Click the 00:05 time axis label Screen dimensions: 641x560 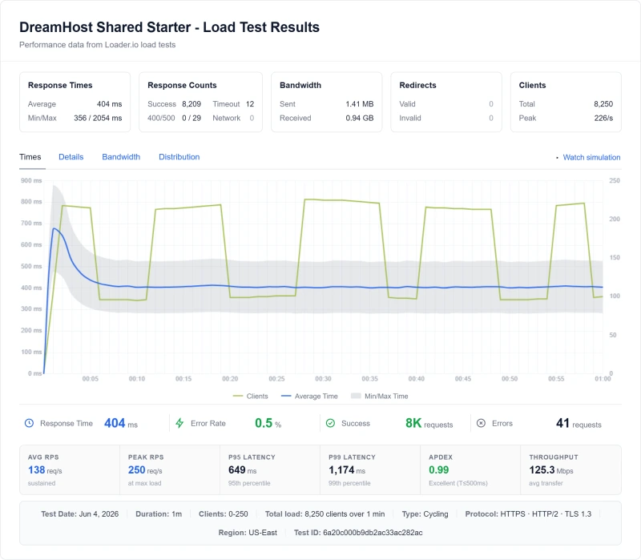tap(91, 379)
